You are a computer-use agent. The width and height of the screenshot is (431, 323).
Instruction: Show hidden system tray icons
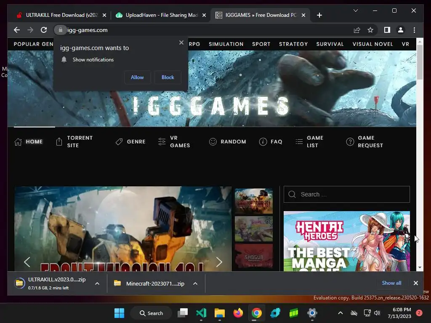tap(340, 313)
